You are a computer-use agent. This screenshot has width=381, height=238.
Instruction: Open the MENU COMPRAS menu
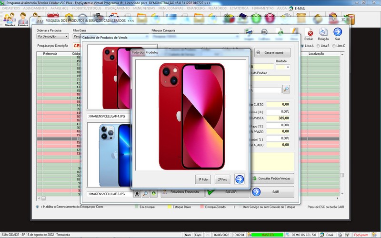tap(171, 8)
